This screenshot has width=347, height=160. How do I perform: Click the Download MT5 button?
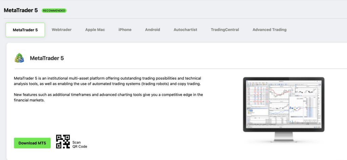(x=32, y=143)
